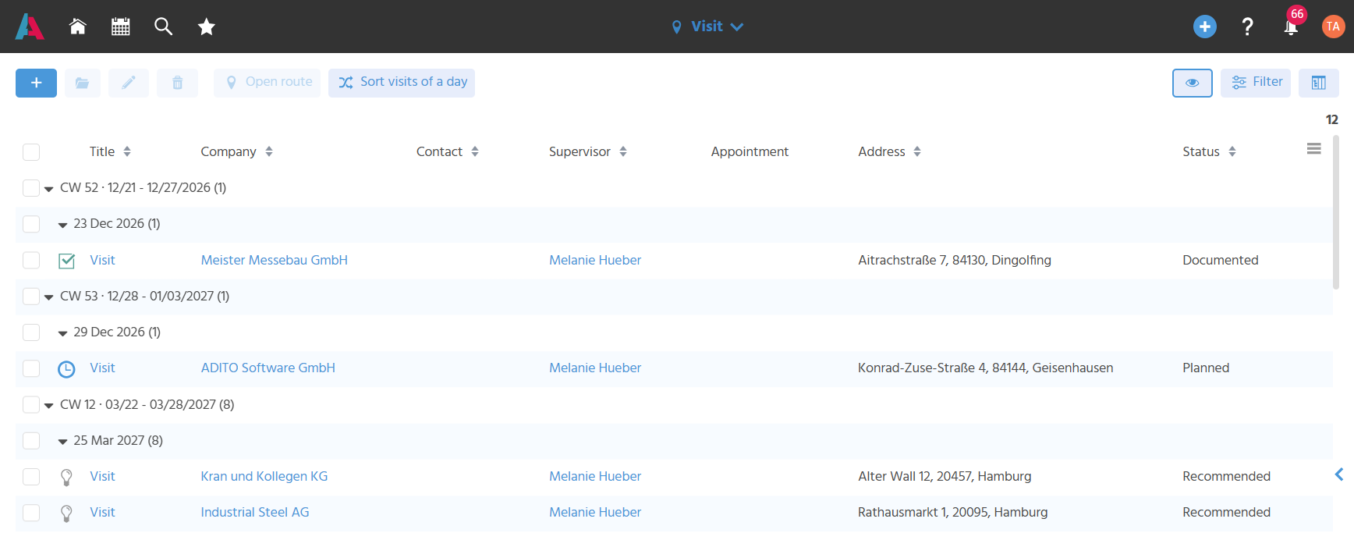The height and width of the screenshot is (533, 1354).
Task: Expand the side panel with blue chevron
Action: [x=1339, y=474]
